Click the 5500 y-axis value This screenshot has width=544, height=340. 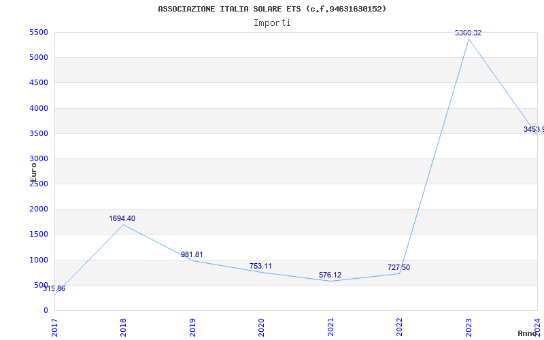click(39, 32)
